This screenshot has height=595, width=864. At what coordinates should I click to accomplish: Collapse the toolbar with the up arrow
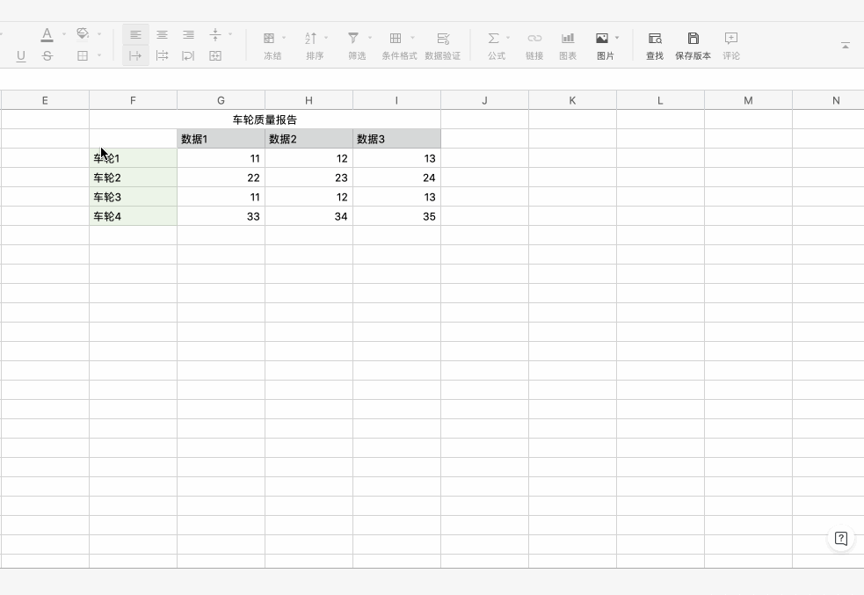(846, 46)
